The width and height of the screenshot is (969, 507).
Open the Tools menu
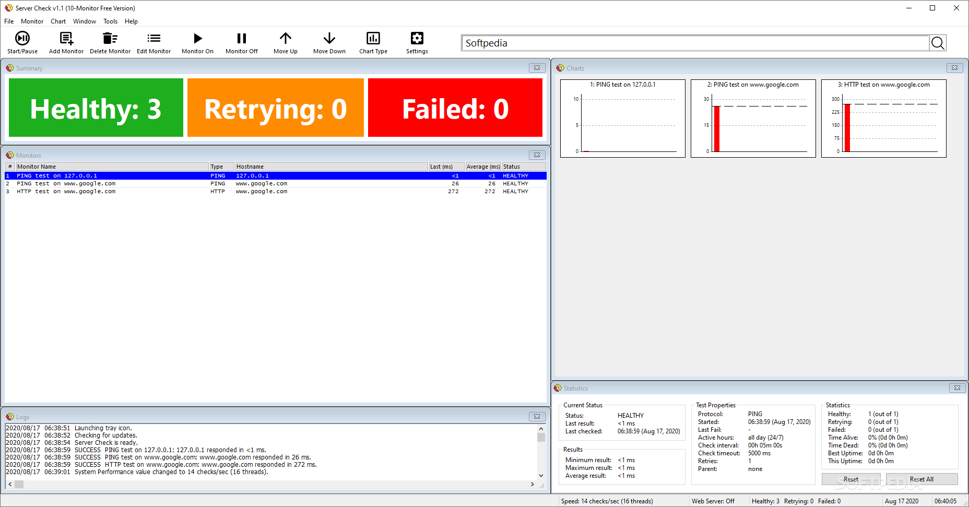pos(110,21)
